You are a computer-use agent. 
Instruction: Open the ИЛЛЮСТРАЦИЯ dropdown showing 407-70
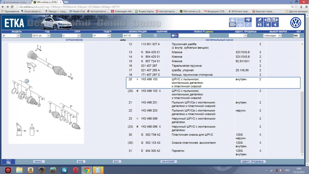coord(132,36)
